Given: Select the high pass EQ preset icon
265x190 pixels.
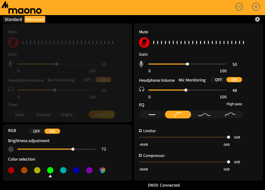Looking at the screenshot, I should [x=178, y=115].
